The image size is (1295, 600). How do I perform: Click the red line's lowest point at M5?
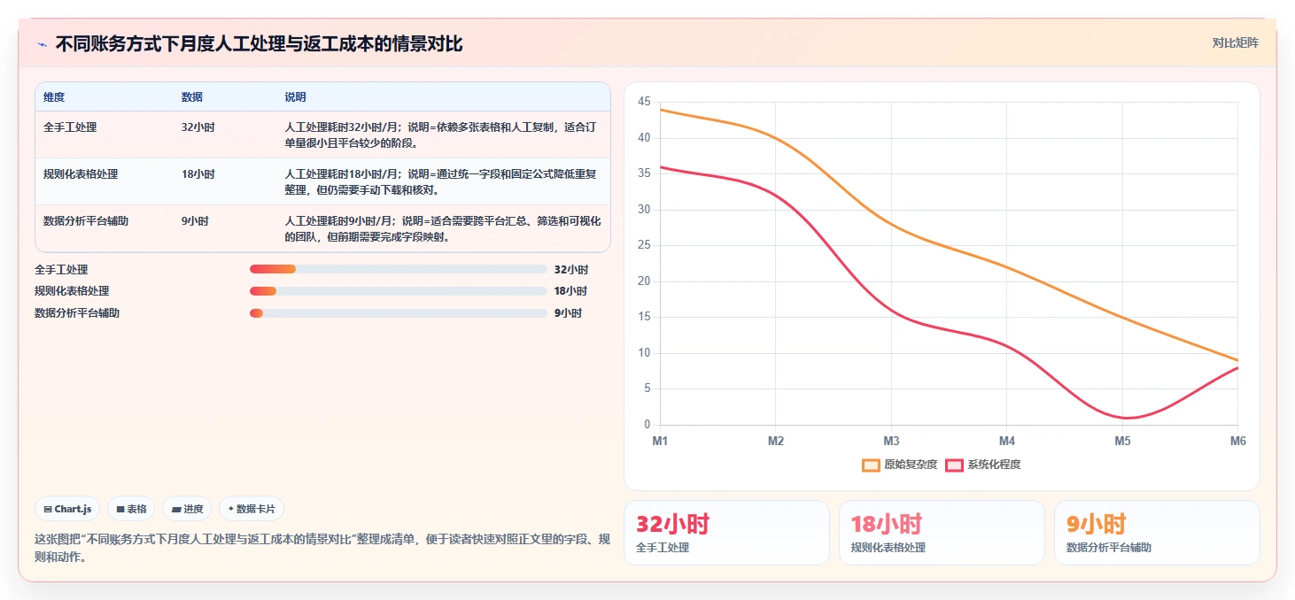point(1122,418)
